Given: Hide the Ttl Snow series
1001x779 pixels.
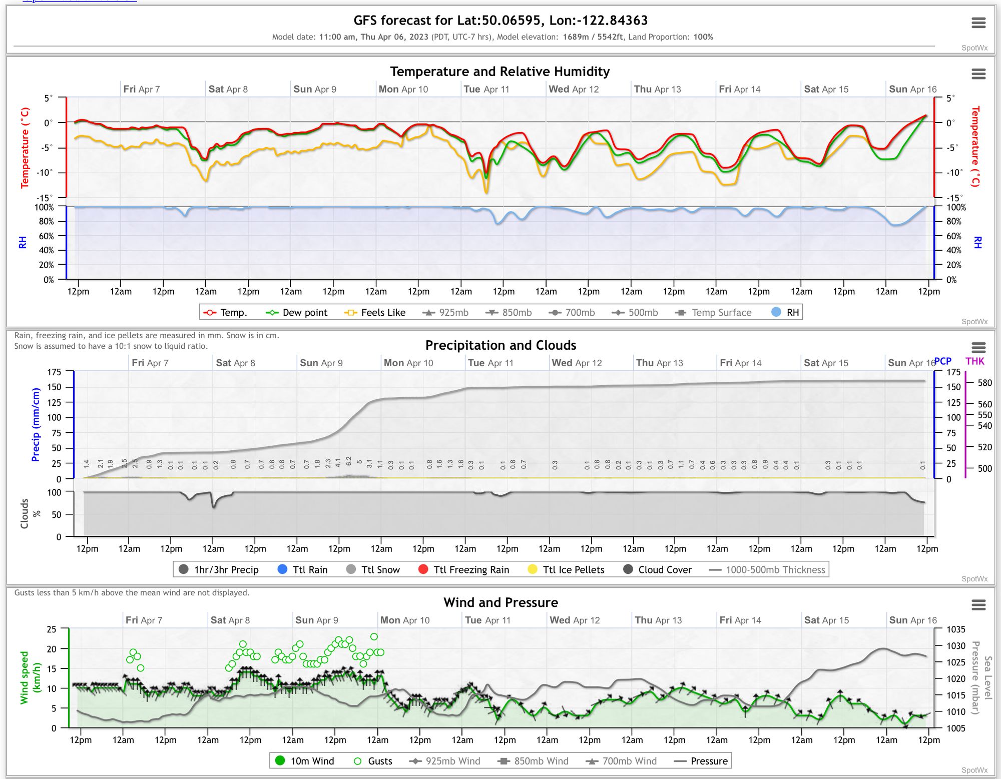Looking at the screenshot, I should [x=380, y=570].
